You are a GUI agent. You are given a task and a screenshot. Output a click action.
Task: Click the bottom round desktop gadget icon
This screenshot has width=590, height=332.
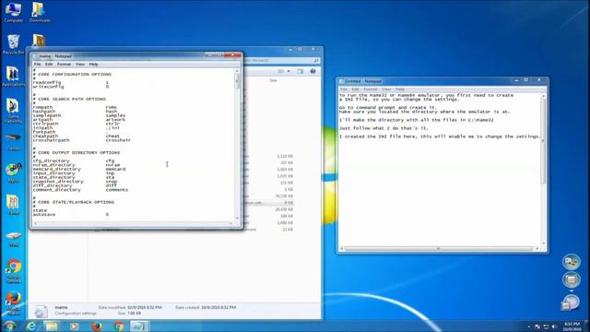click(571, 302)
